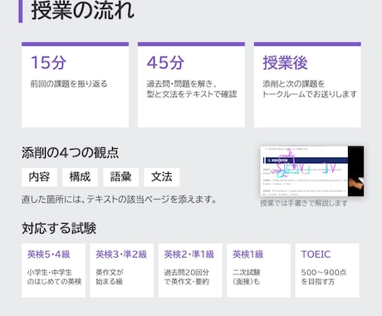Select the 15分 card title

tap(48, 62)
